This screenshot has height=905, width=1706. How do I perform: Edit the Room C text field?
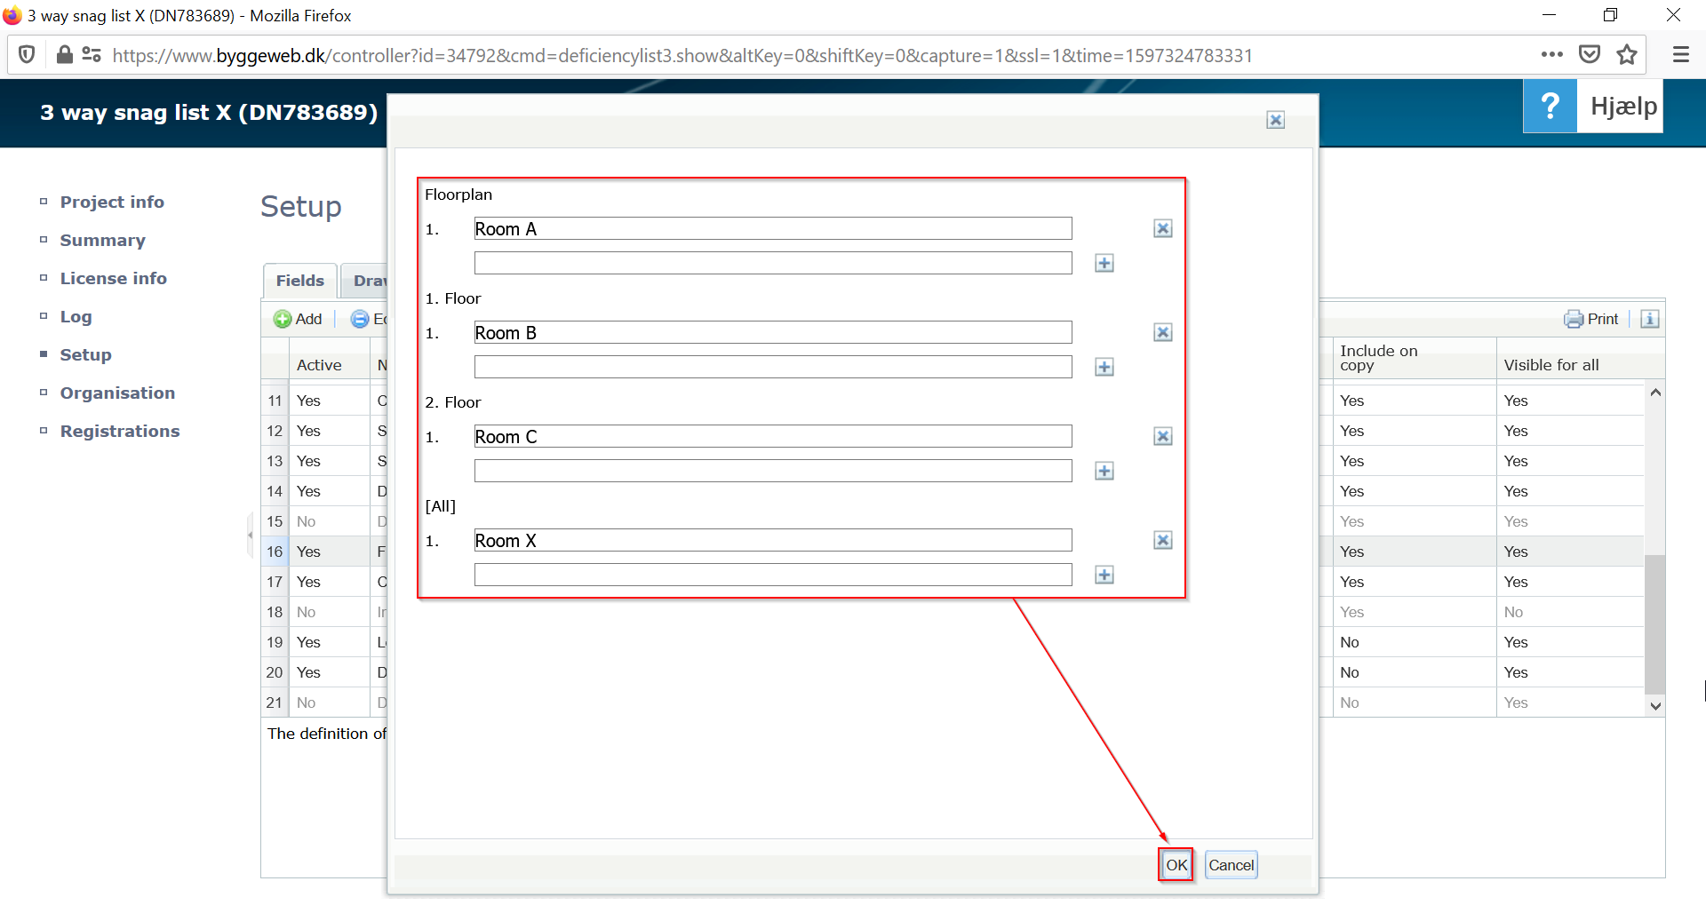pos(773,436)
